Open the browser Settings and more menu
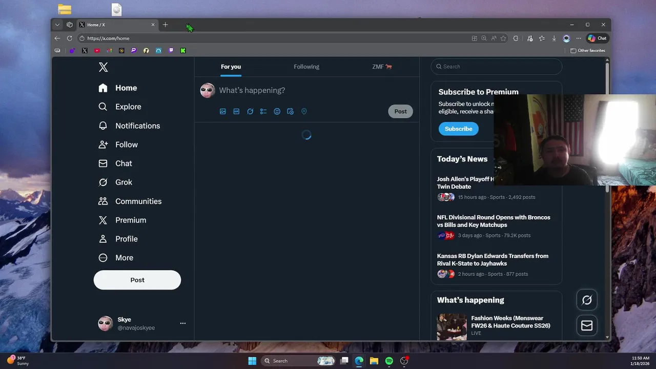 [x=579, y=38]
